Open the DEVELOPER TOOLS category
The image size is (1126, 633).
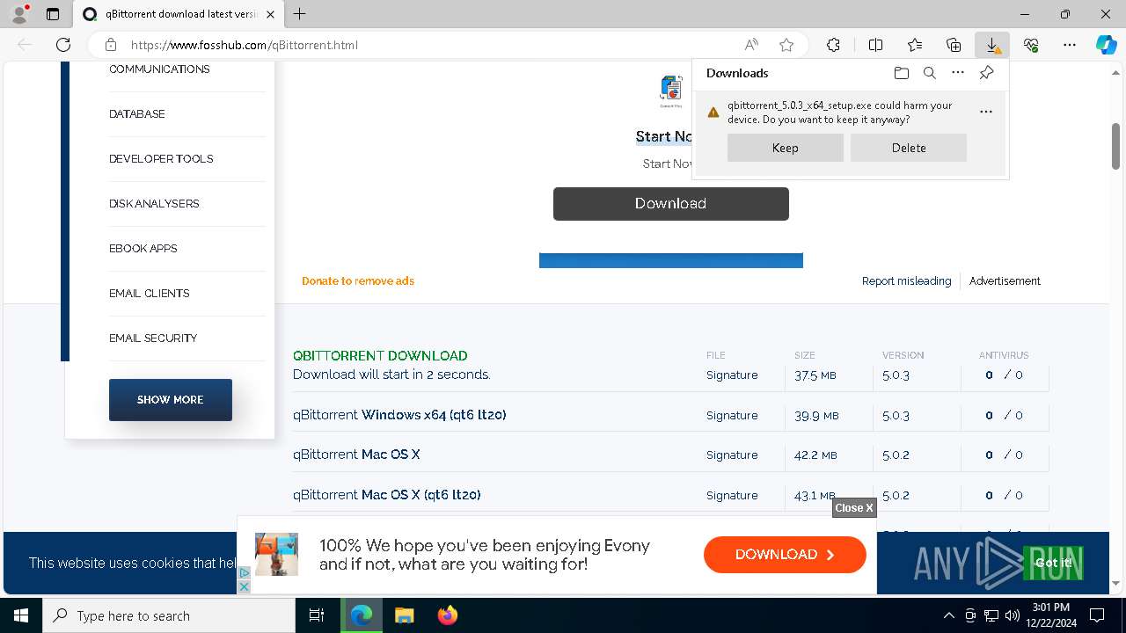(161, 159)
